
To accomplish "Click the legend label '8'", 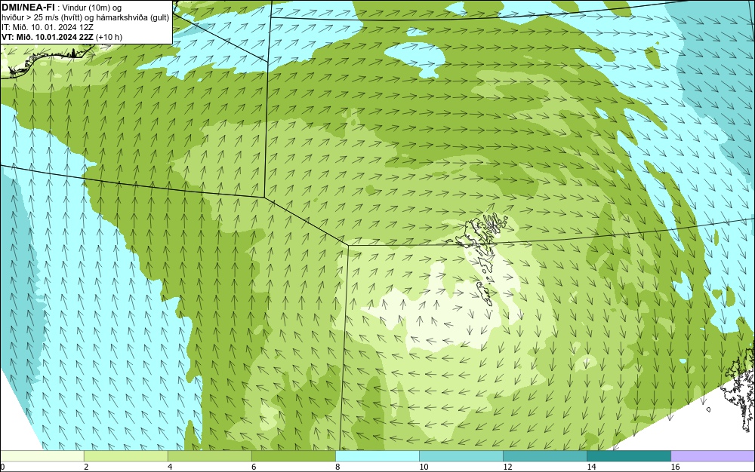I will (x=337, y=467).
